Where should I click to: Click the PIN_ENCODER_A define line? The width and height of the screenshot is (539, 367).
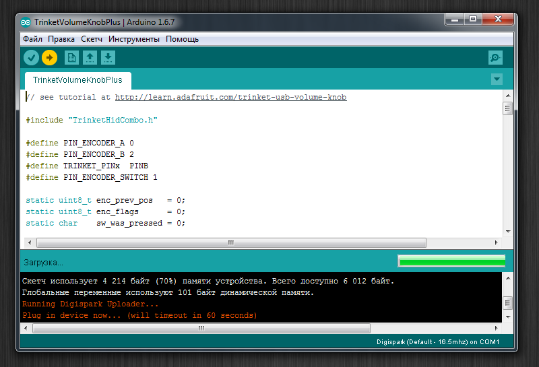click(x=80, y=143)
